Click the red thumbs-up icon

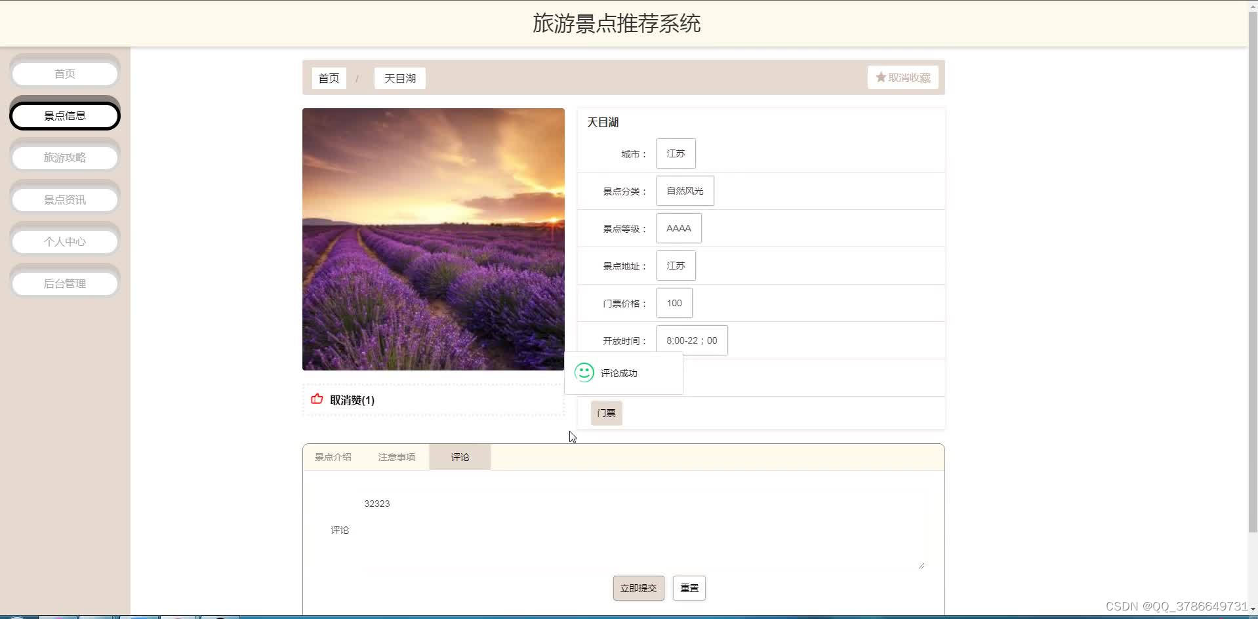coord(317,399)
